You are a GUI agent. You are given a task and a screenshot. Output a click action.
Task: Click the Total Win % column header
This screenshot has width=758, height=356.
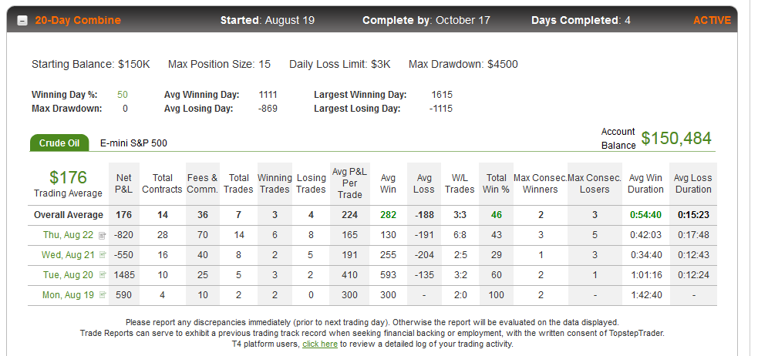(x=496, y=183)
